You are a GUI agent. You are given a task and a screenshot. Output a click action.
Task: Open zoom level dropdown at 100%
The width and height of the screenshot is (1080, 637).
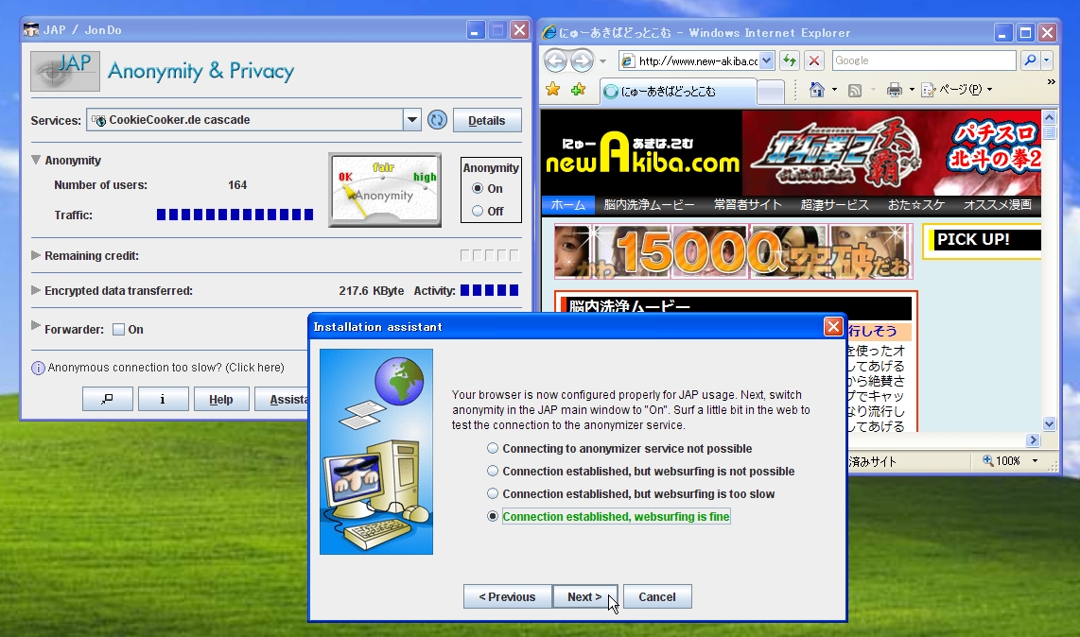click(1036, 460)
